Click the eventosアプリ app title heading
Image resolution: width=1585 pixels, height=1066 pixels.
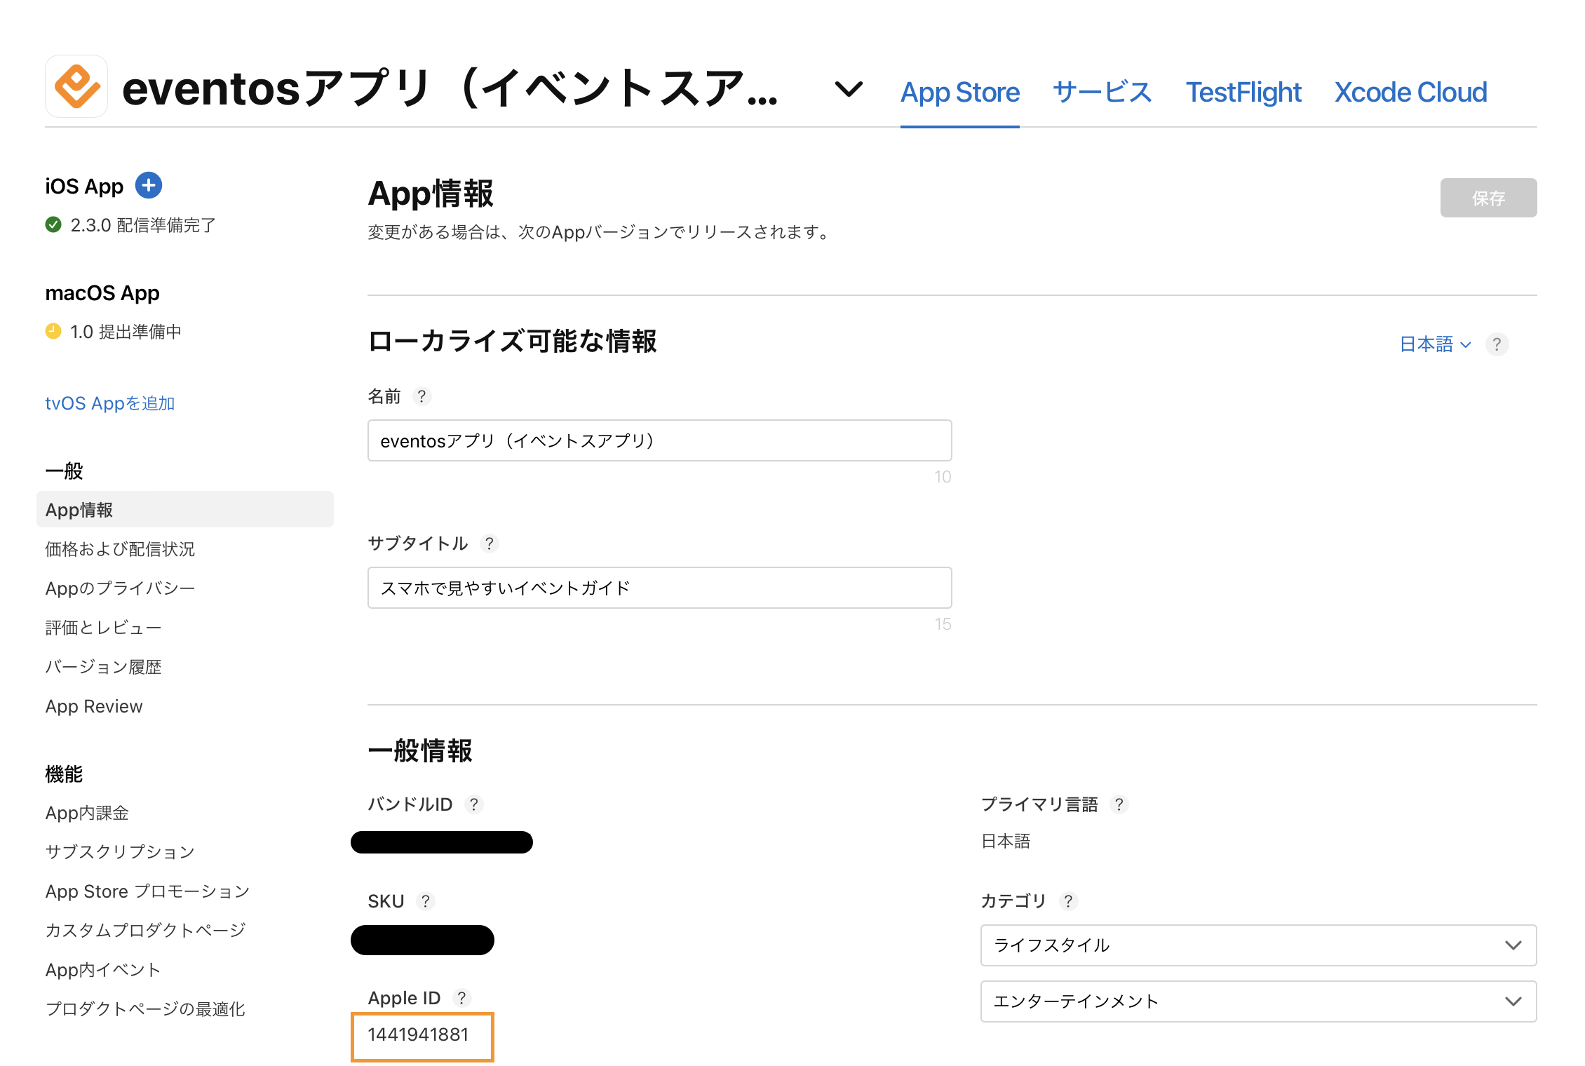450,88
